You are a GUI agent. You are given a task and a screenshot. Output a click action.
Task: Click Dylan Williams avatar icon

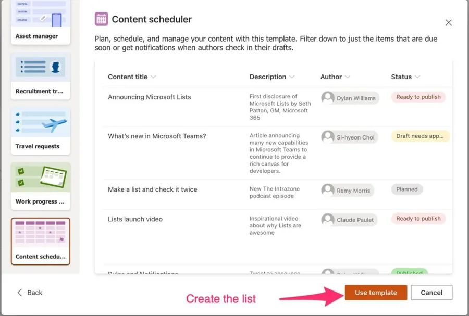(328, 98)
